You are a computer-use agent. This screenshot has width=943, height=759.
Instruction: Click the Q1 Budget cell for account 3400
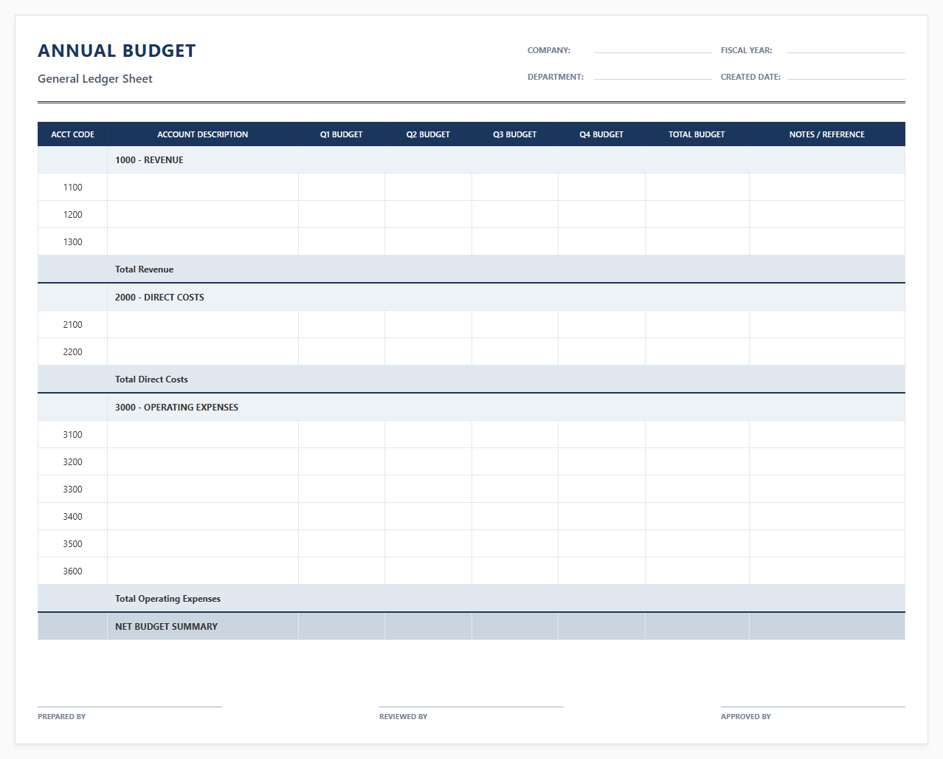click(342, 517)
